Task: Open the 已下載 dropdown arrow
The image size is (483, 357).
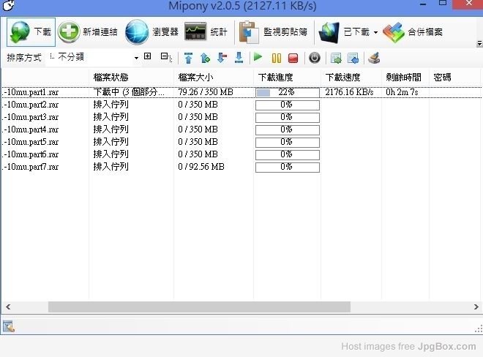Action: (375, 32)
